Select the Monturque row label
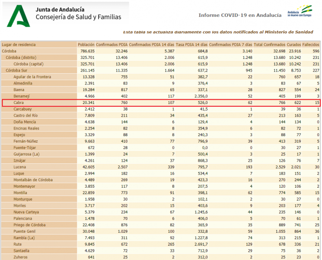Image resolution: width=322 pixels, height=260 pixels. click(23, 199)
